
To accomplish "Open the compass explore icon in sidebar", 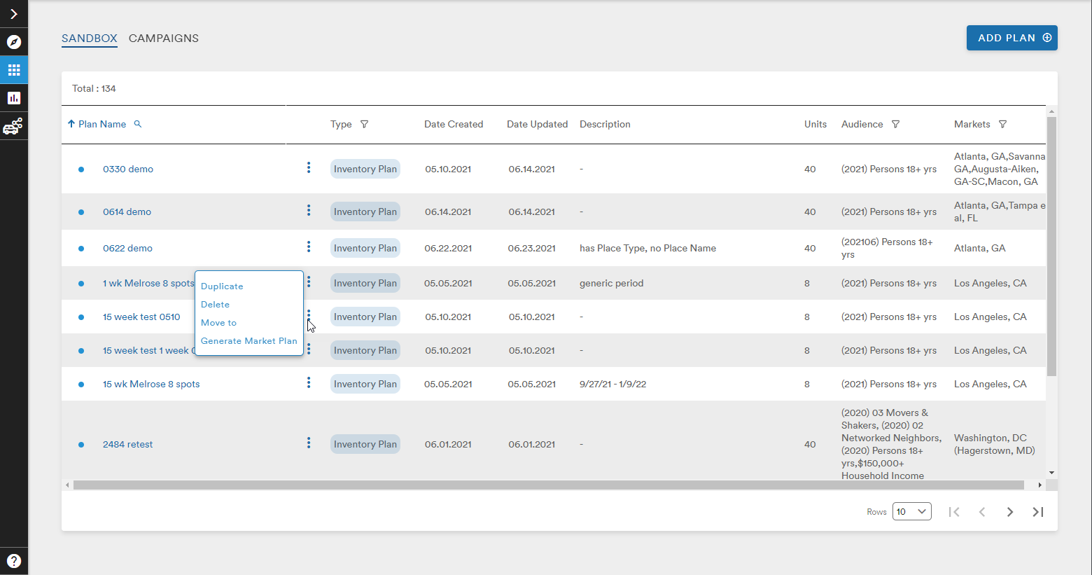I will (13, 42).
